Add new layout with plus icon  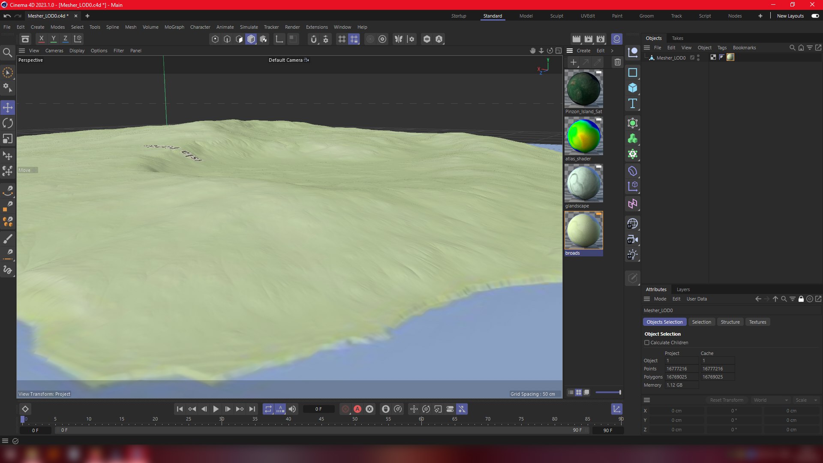(760, 16)
